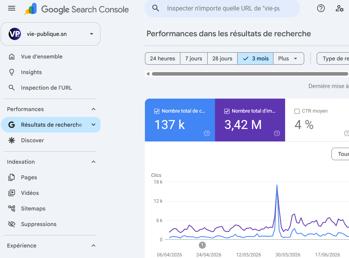Click the Vidéos play icon
The height and width of the screenshot is (258, 349).
(x=12, y=193)
